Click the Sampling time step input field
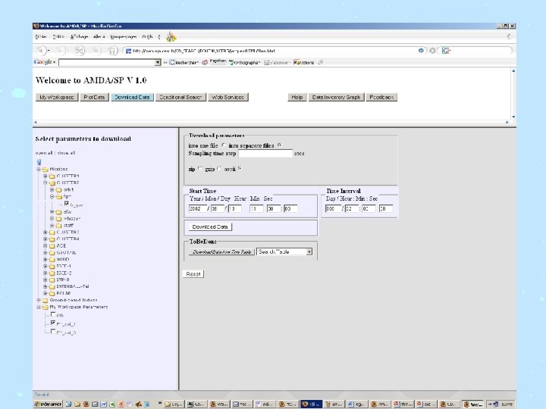The image size is (546, 409). coord(265,153)
